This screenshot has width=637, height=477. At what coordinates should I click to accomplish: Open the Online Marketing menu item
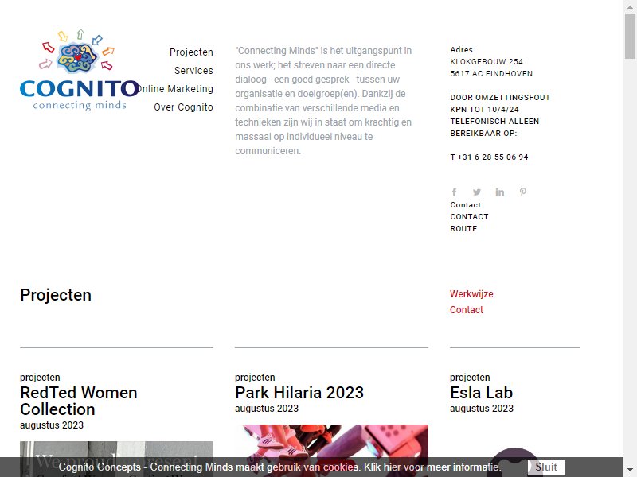click(x=174, y=89)
